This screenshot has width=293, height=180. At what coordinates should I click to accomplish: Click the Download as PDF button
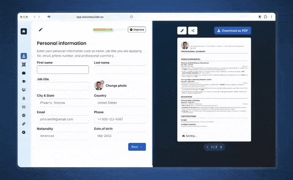(233, 31)
